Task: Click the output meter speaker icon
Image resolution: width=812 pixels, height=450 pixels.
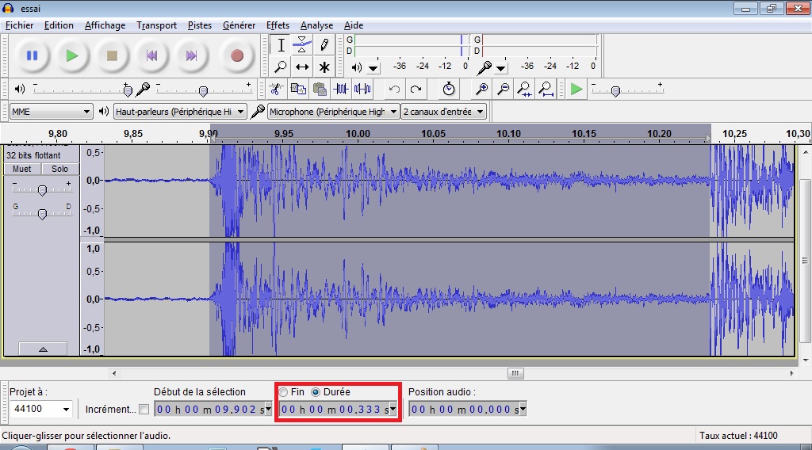Action: pos(357,67)
